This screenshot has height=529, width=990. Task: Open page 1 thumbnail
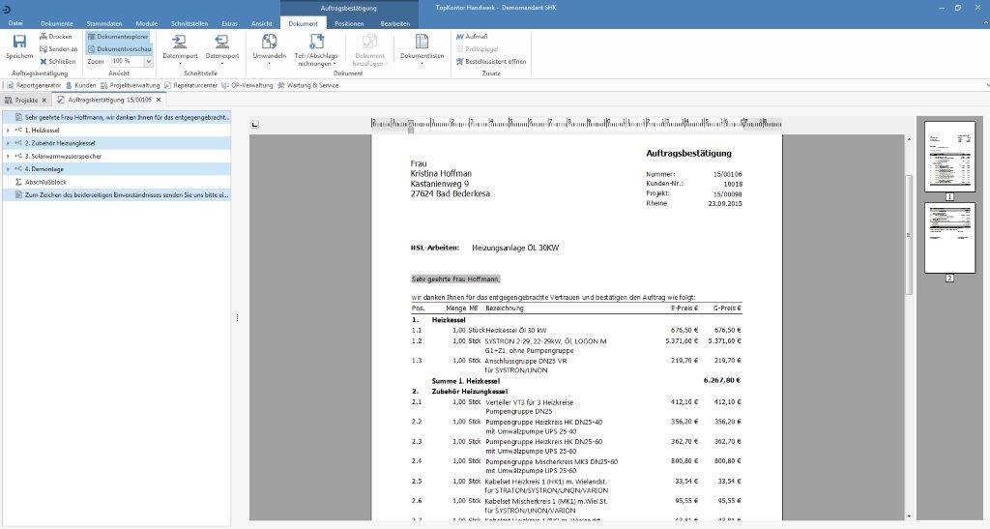point(949,157)
